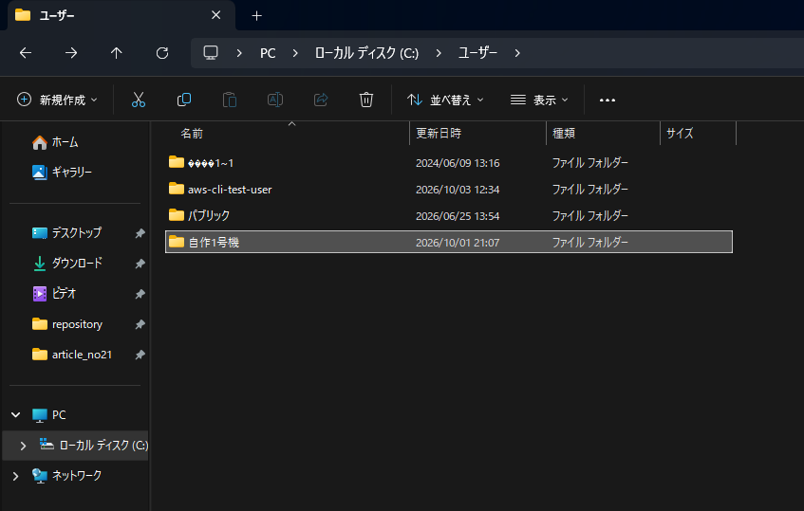Open the 新規作成 dropdown

(57, 100)
